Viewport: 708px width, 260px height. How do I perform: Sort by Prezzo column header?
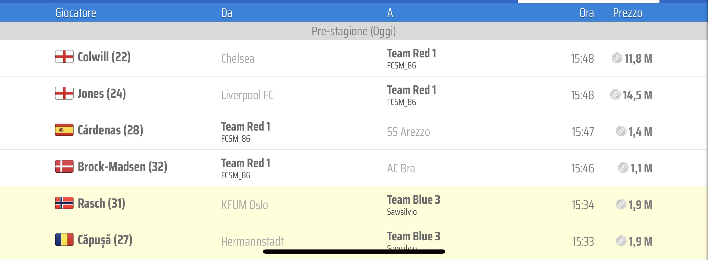click(627, 13)
